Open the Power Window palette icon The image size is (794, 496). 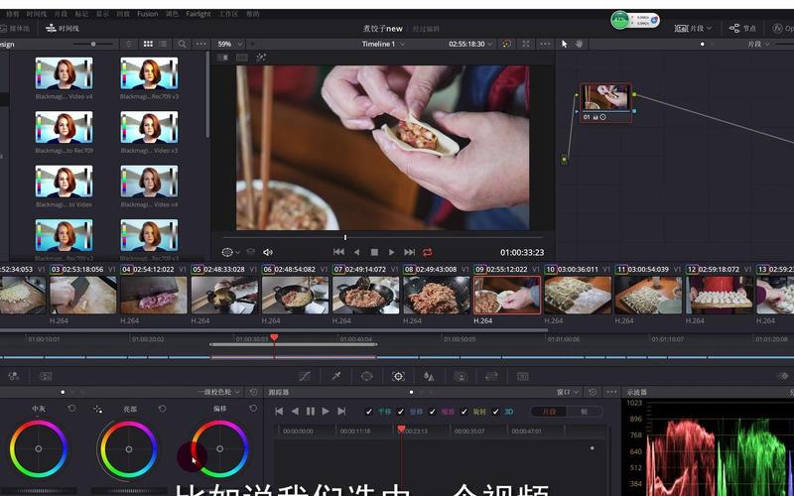pyautogui.click(x=367, y=376)
